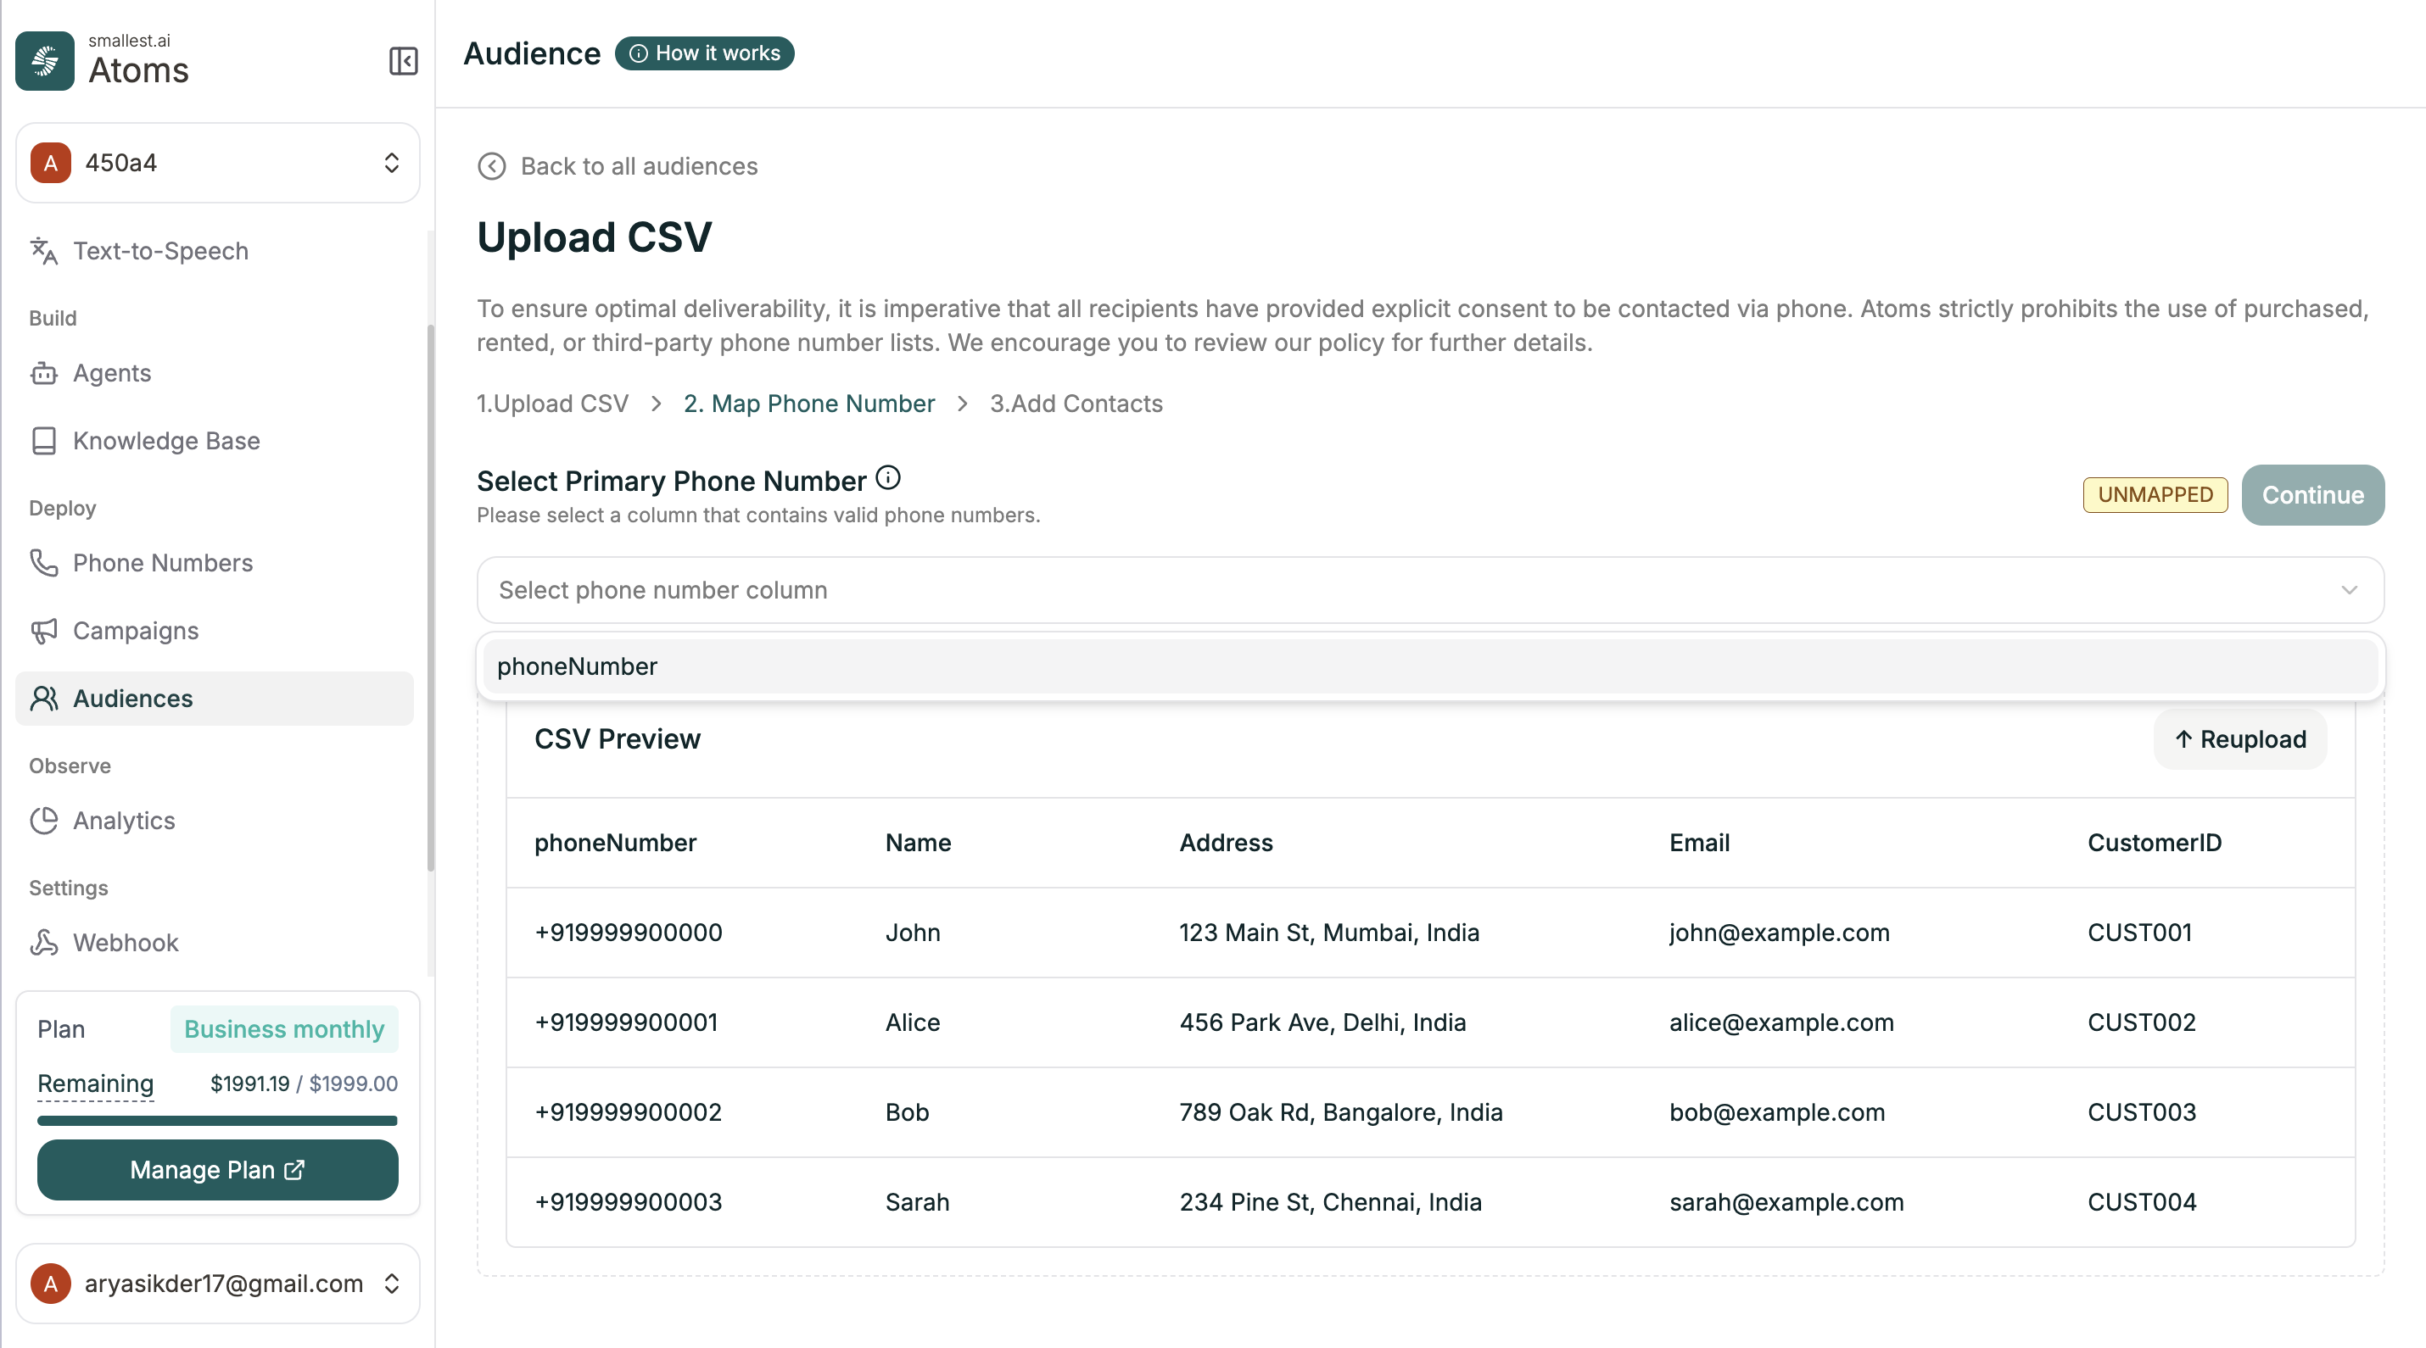2426x1348 pixels.
Task: Click the Atoms logo icon
Action: coord(44,61)
